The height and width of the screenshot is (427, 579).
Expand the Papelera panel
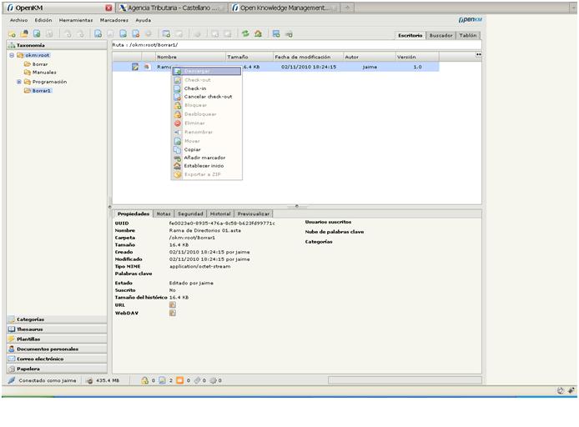tap(57, 369)
